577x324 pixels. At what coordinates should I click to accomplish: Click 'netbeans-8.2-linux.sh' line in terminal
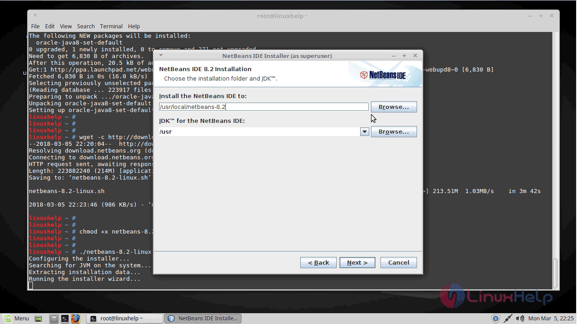pos(67,191)
